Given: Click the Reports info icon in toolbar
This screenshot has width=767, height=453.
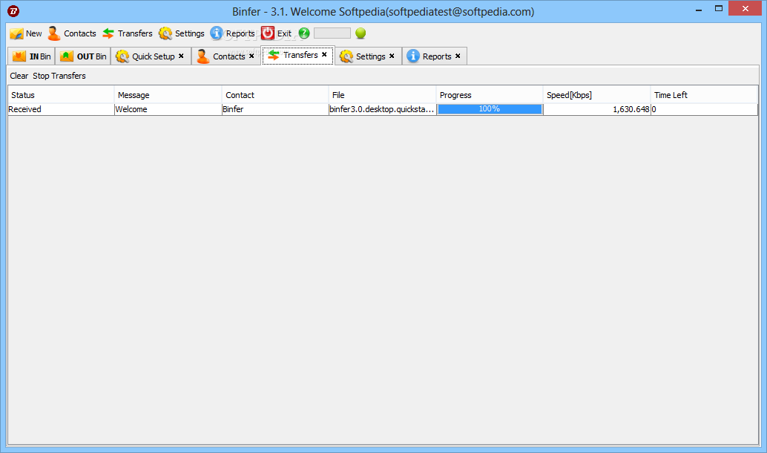Looking at the screenshot, I should 216,33.
